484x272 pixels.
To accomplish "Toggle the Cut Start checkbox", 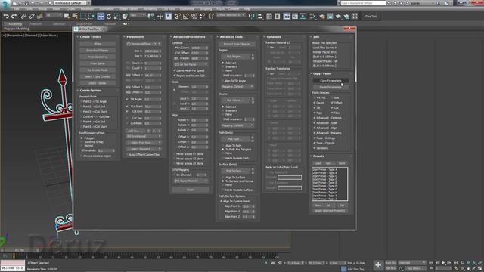I will tap(127, 107).
